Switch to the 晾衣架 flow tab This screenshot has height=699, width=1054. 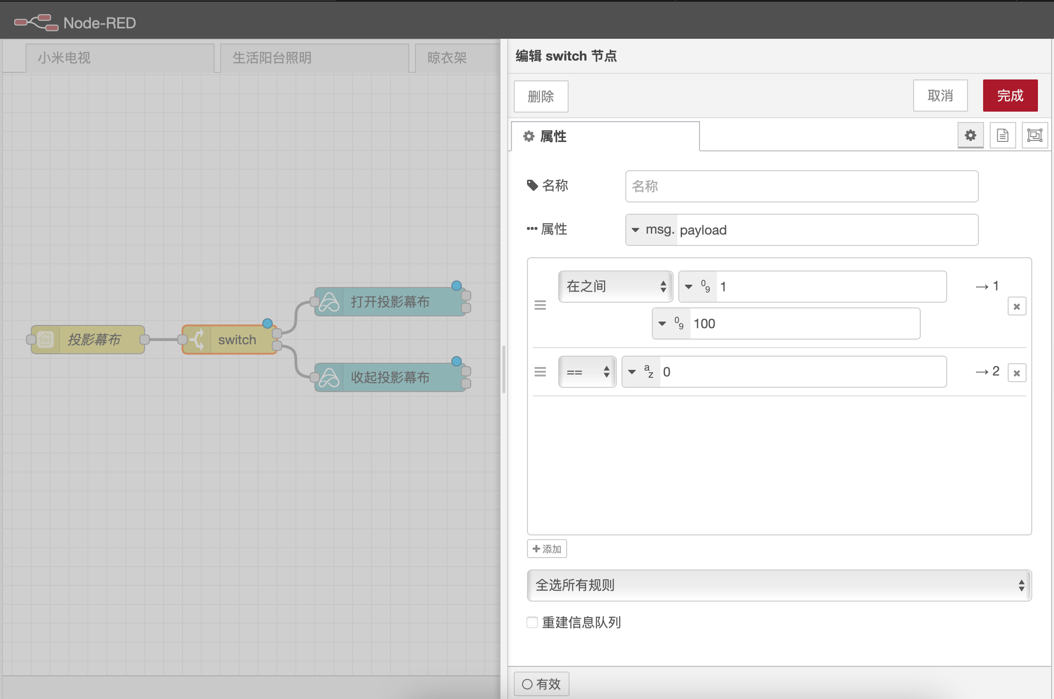point(457,58)
